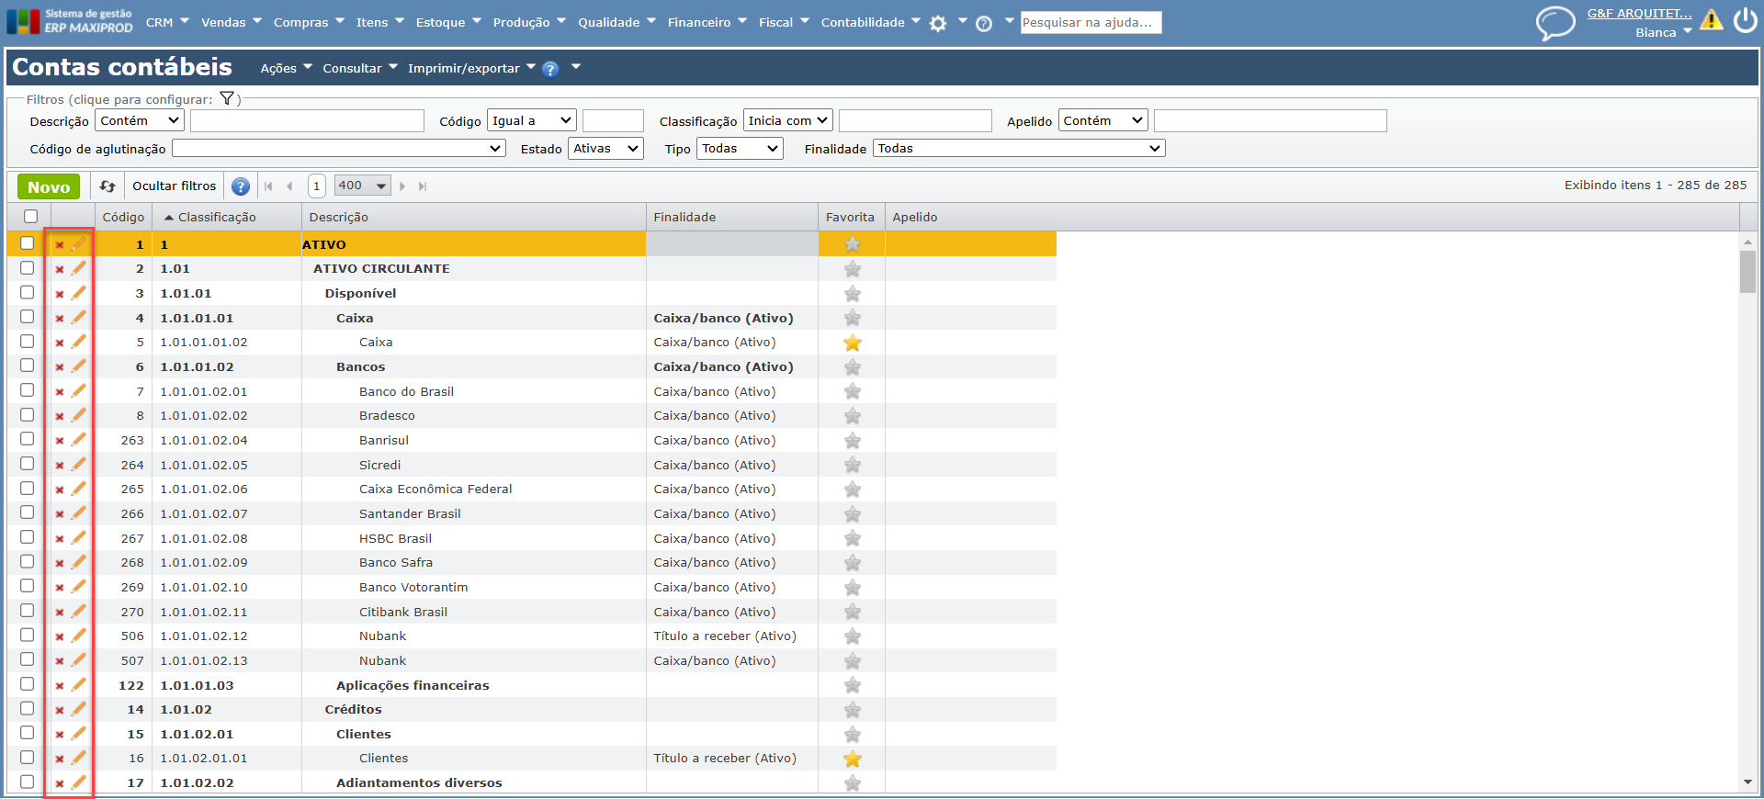Check the box for the Banrisul row
Screen dimensions: 1764x799
[28, 439]
